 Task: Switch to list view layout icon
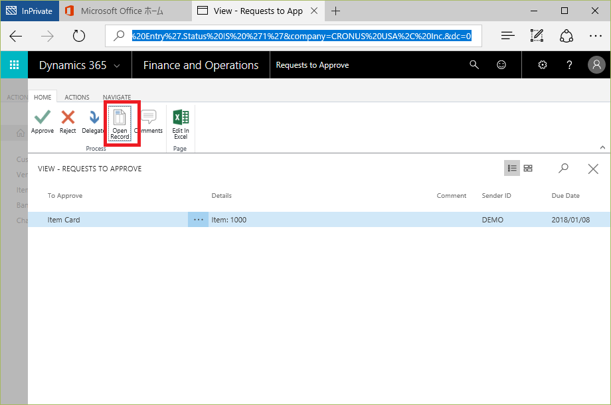click(512, 168)
